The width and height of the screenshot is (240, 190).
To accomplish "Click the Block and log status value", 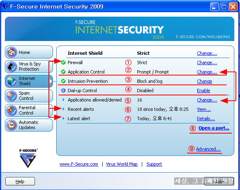I will (x=150, y=81).
